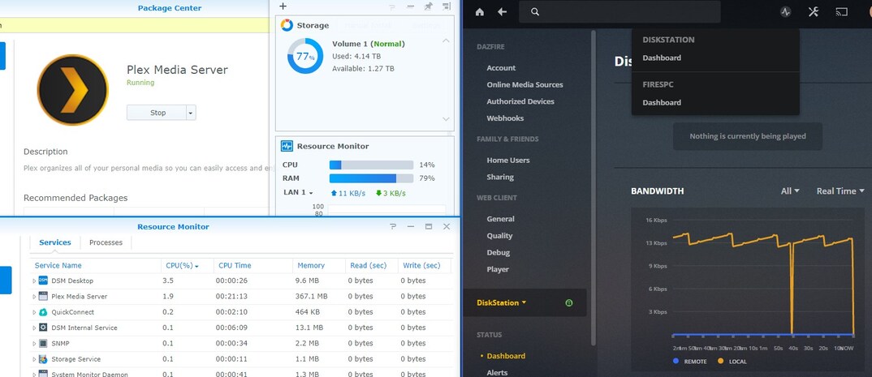This screenshot has width=872, height=377.
Task: Click the Plex Media Server logo
Action: pyautogui.click(x=73, y=90)
